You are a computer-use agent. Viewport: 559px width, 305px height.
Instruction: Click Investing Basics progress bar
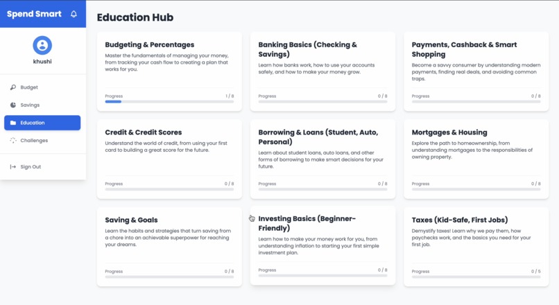click(322, 275)
